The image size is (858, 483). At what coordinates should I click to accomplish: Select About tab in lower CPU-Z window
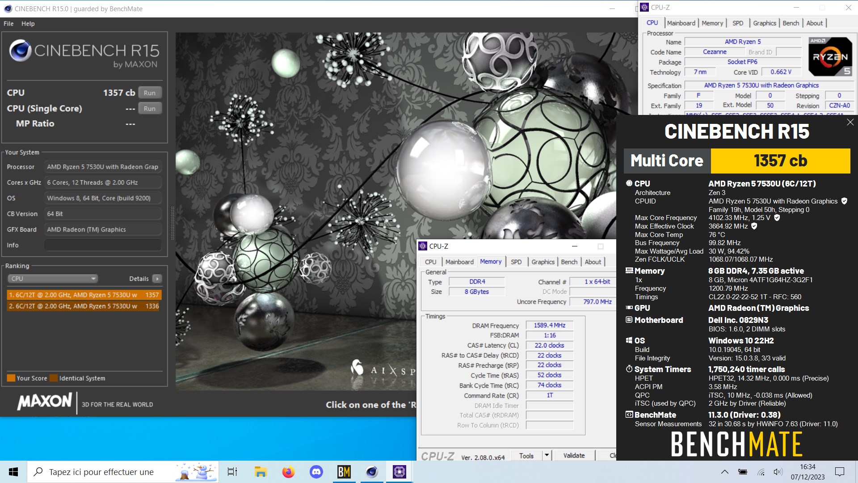(593, 262)
